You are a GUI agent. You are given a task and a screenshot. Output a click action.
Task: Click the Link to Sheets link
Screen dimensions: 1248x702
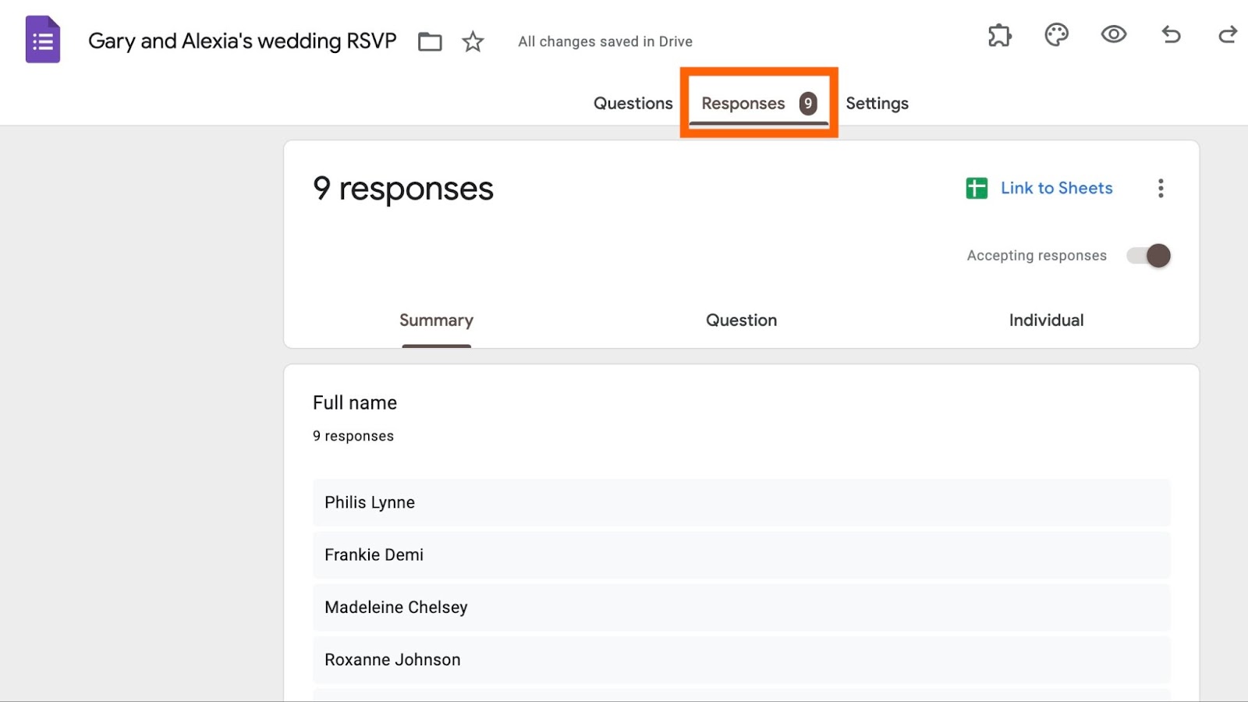tap(1056, 188)
